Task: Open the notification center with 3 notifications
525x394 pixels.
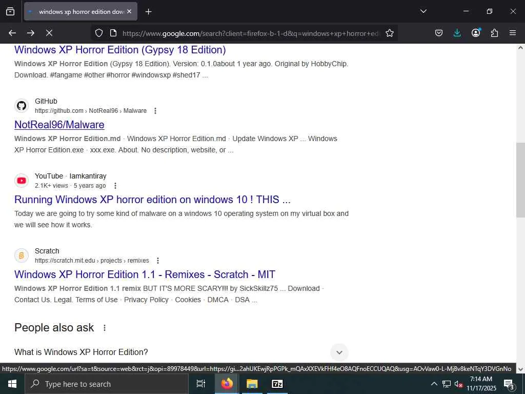Action: [x=509, y=384]
